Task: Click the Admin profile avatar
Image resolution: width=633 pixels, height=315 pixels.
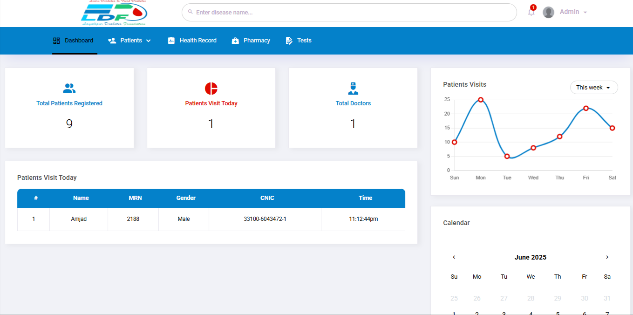Action: coord(548,12)
